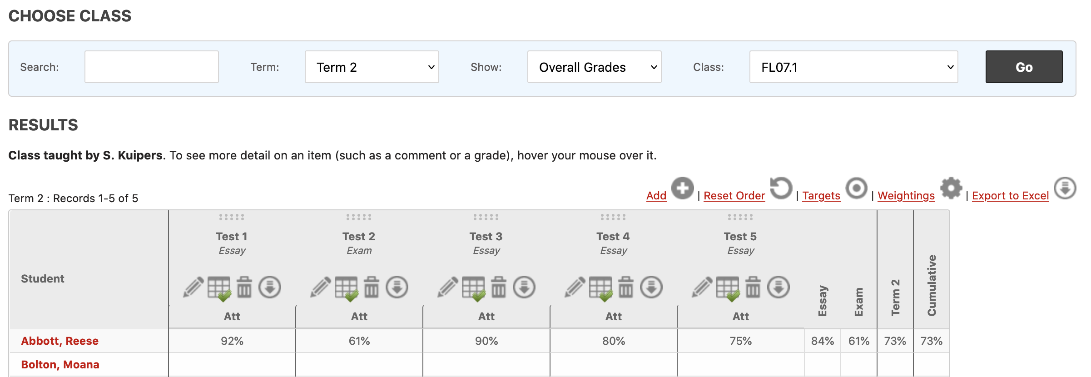The width and height of the screenshot is (1091, 377).
Task: Click the Add plus circle icon
Action: 682,188
